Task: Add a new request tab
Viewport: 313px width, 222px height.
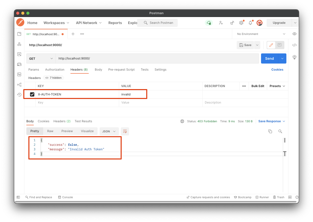Action: point(73,34)
